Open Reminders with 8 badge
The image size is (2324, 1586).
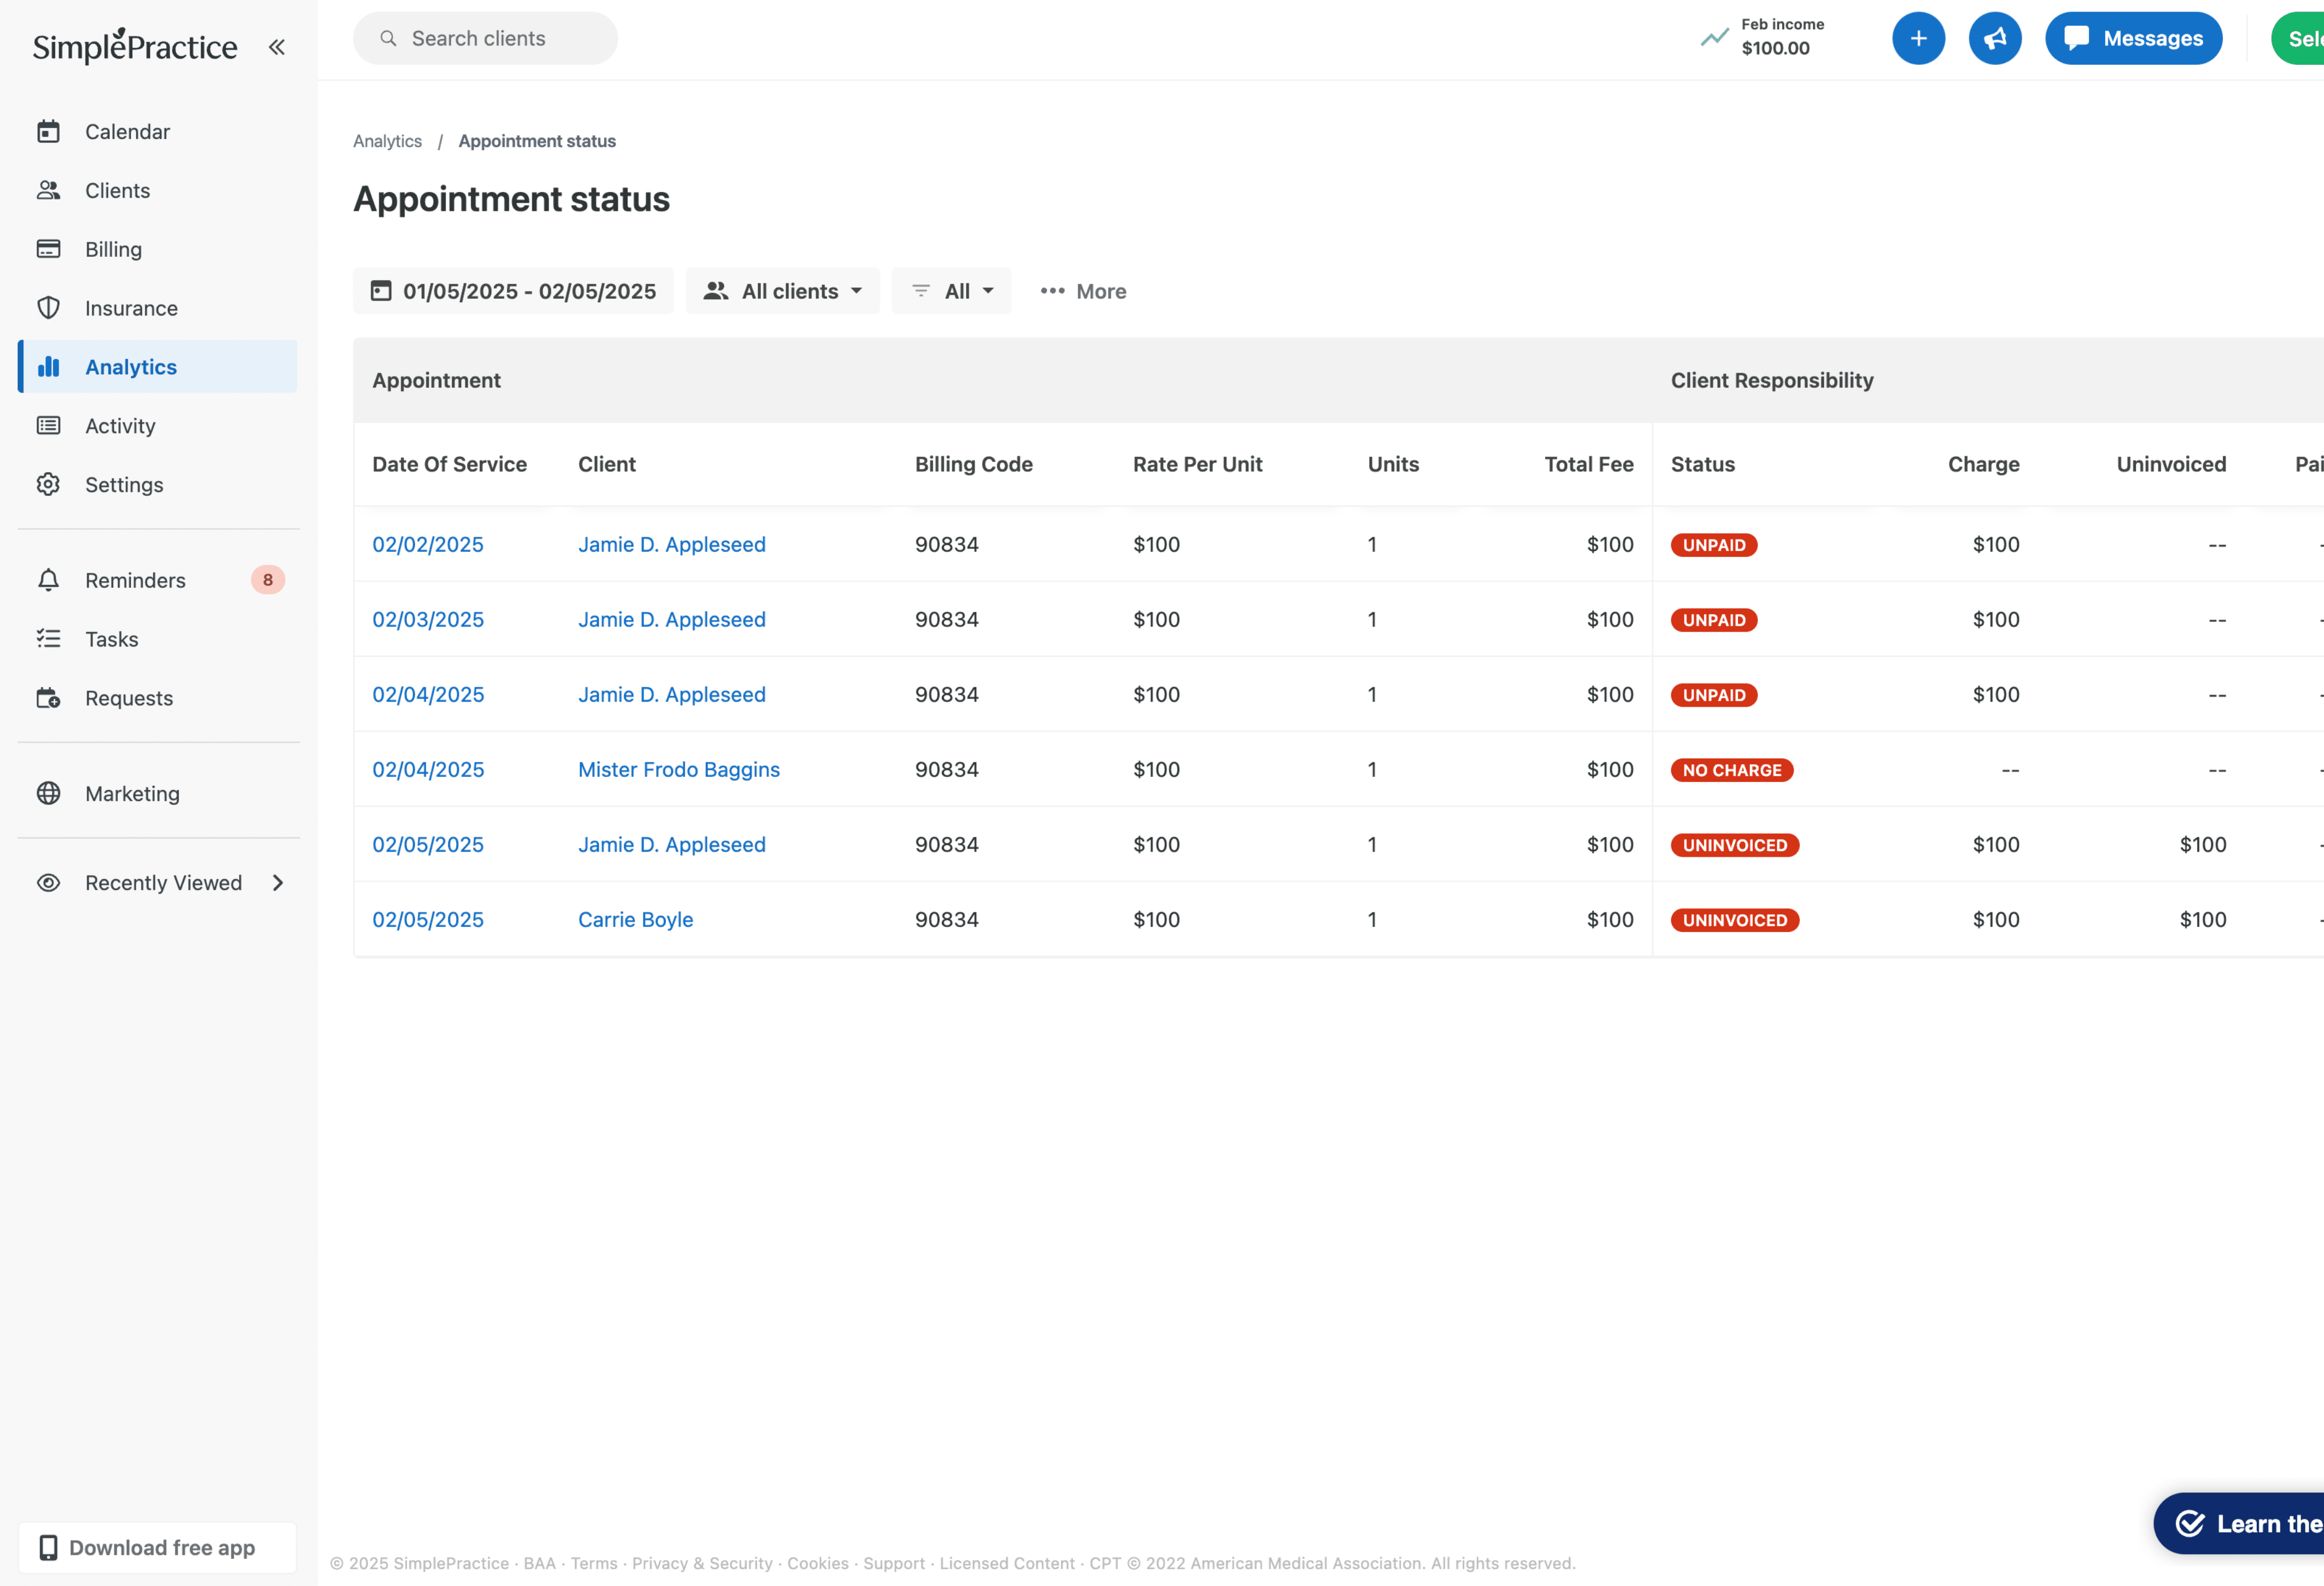tap(135, 580)
